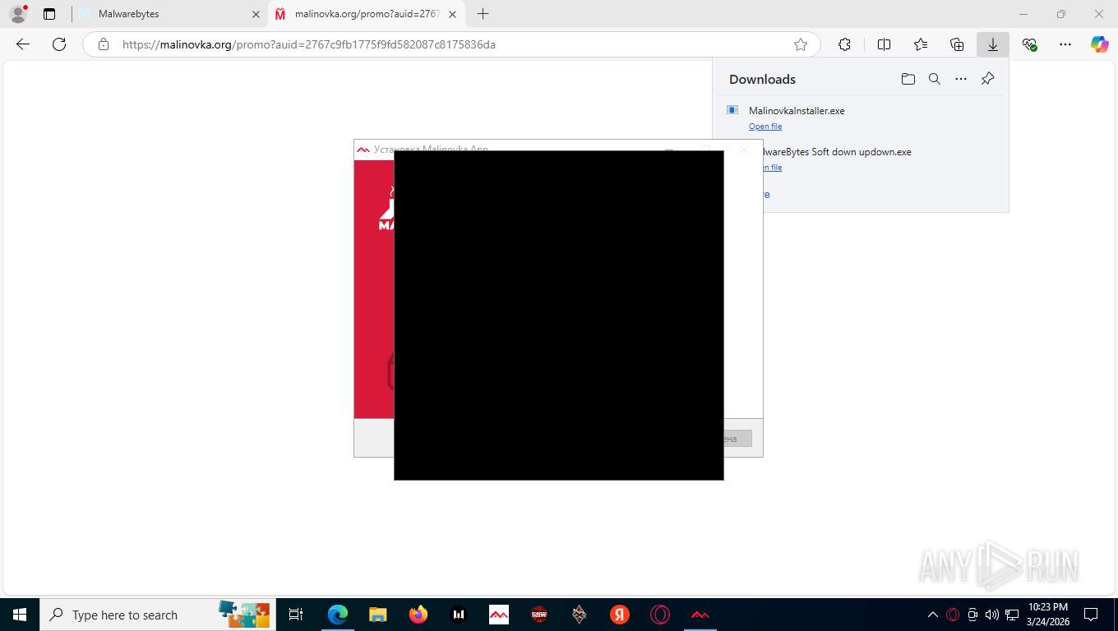Minimize the Edge browser window

tap(1023, 14)
